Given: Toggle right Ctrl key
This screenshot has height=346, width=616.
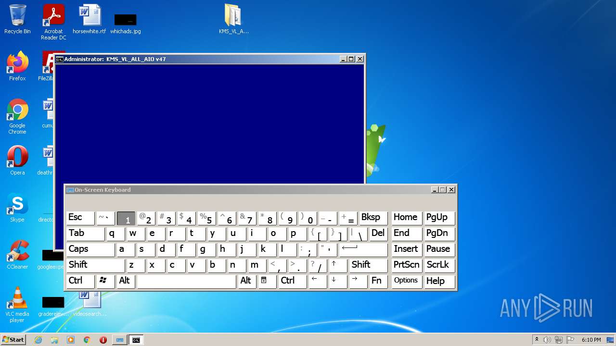Looking at the screenshot, I should (293, 282).
